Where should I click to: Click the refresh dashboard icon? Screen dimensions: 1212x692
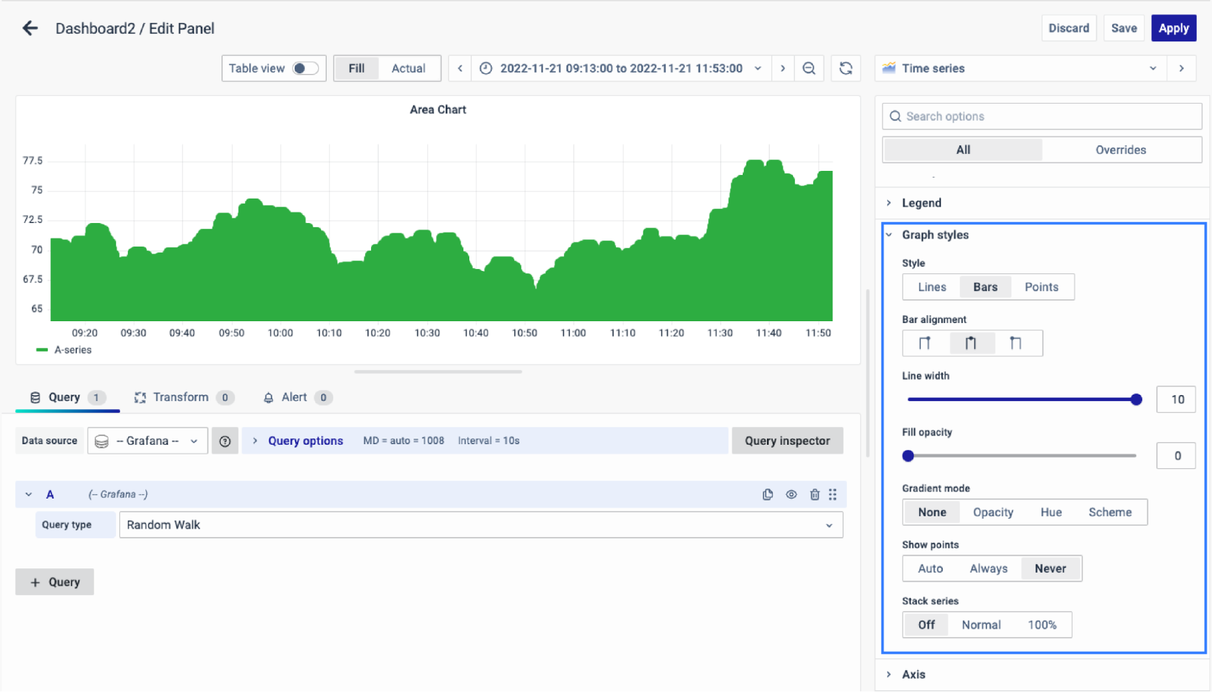click(x=846, y=68)
